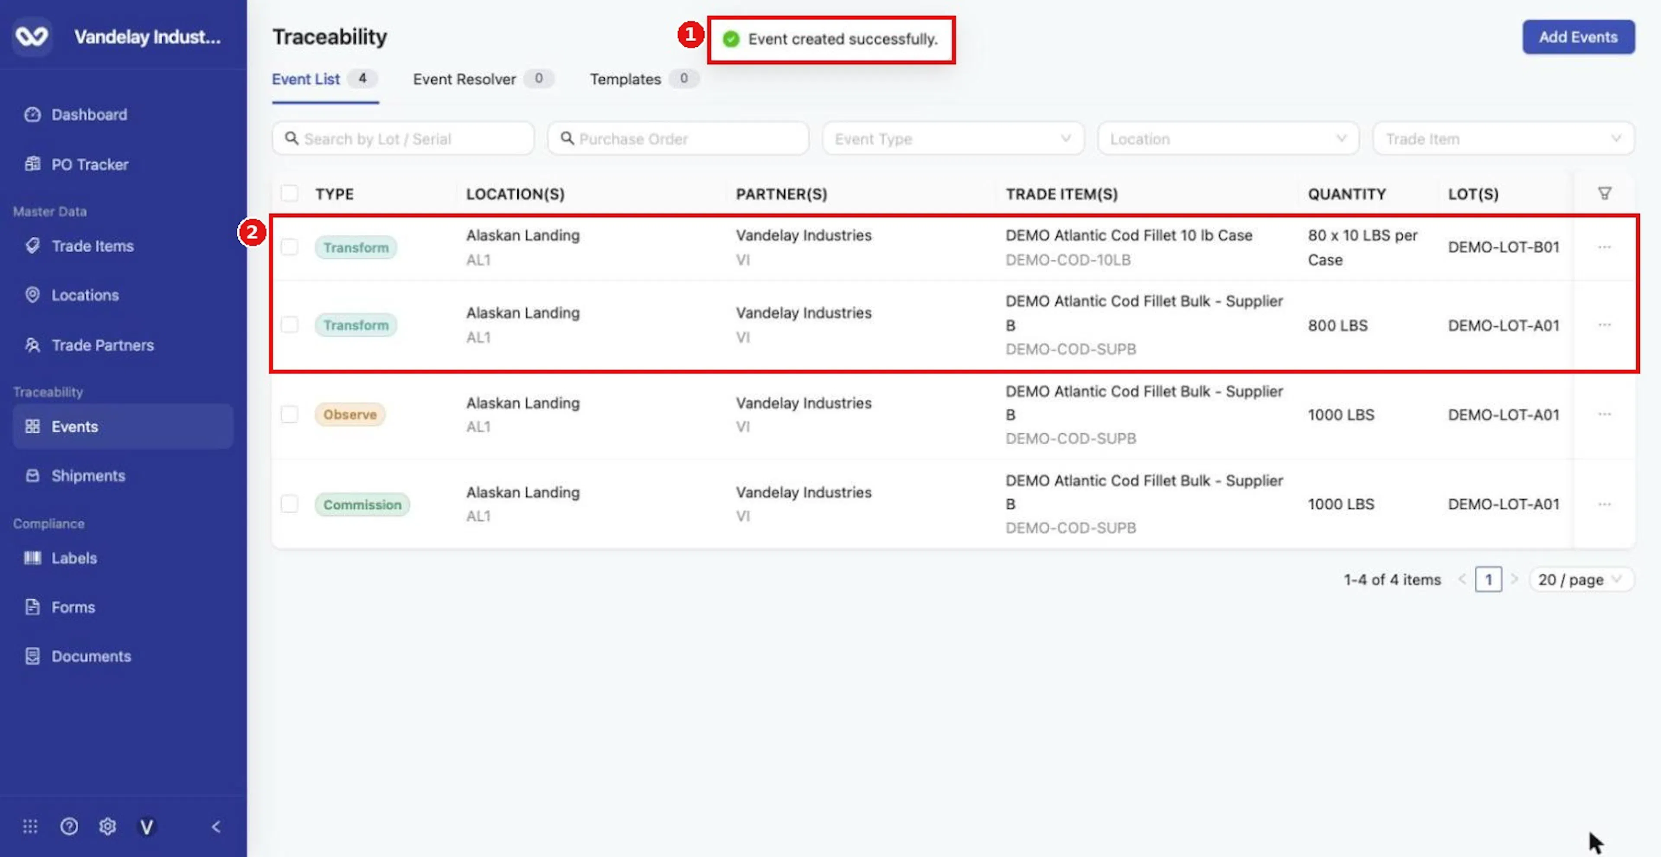
Task: Toggle the select-all header checkbox
Action: pyautogui.click(x=289, y=193)
